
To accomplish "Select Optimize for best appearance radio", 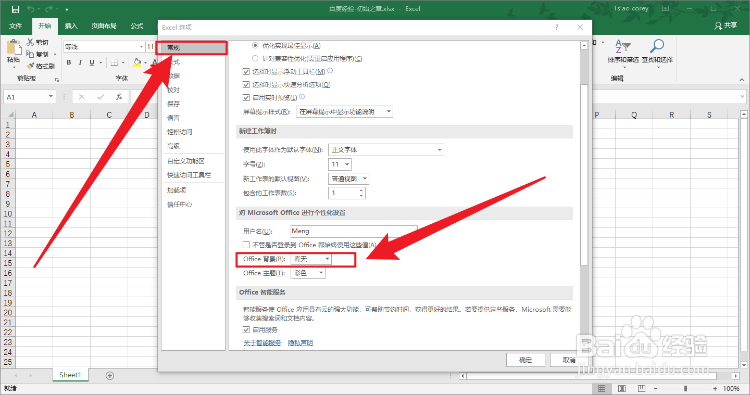I will pos(255,46).
